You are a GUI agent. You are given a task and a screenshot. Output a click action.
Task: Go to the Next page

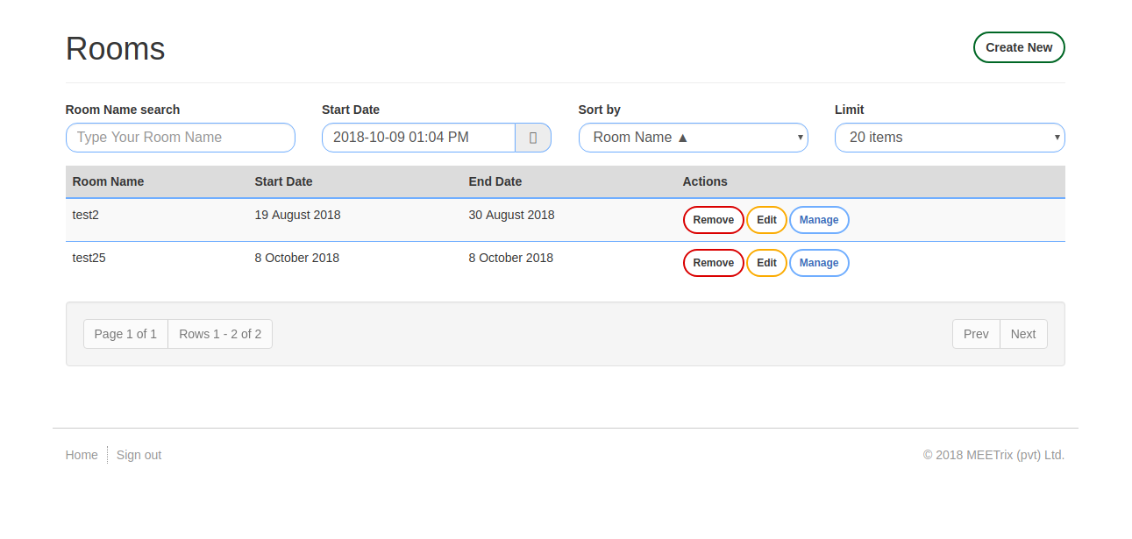[1023, 334]
